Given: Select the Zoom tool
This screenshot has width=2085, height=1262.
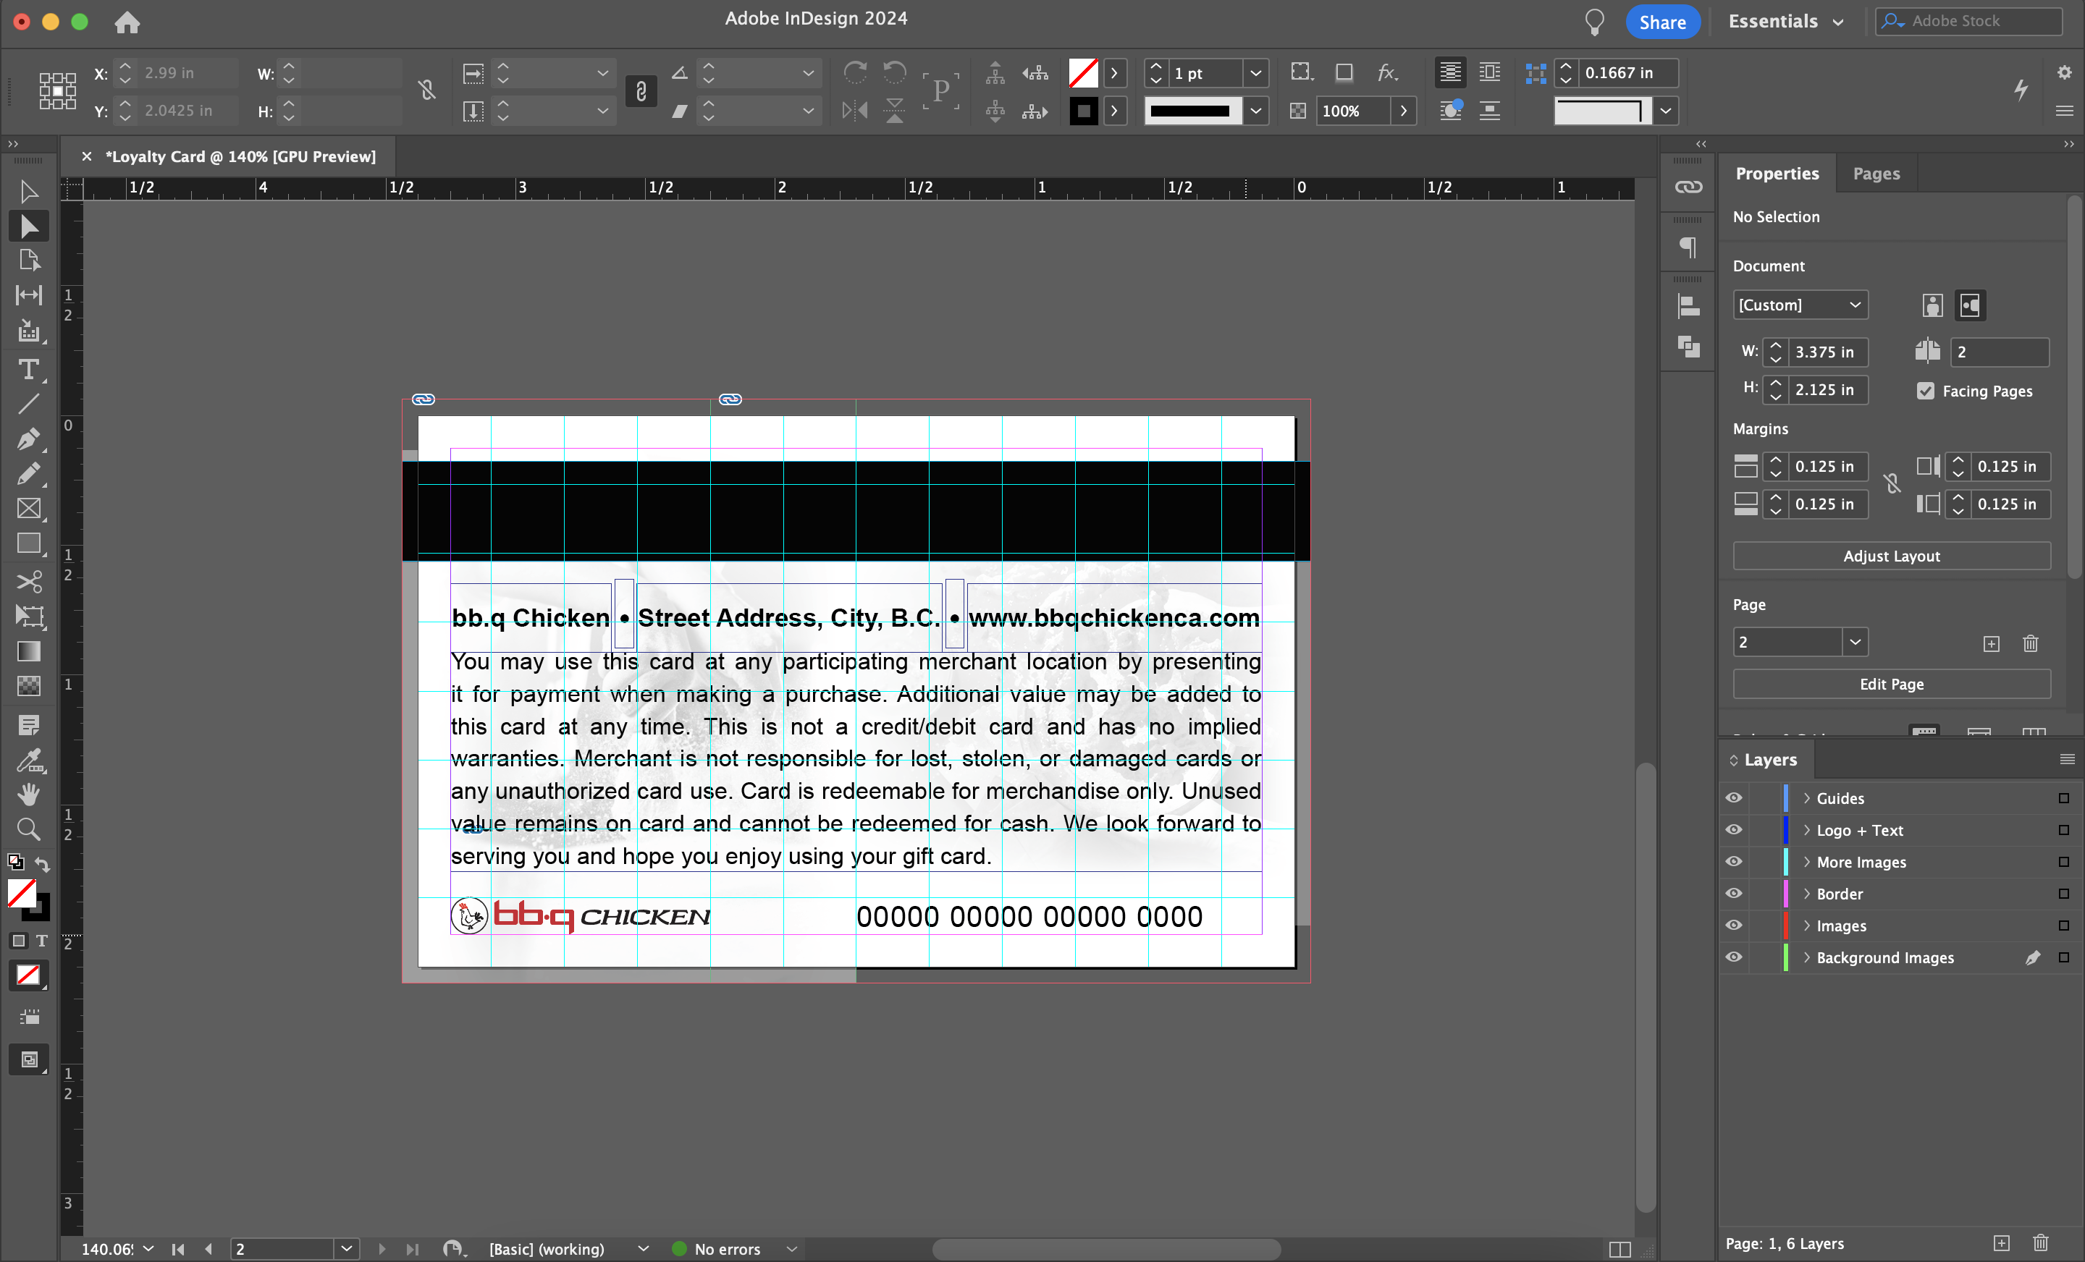Looking at the screenshot, I should (x=28, y=829).
